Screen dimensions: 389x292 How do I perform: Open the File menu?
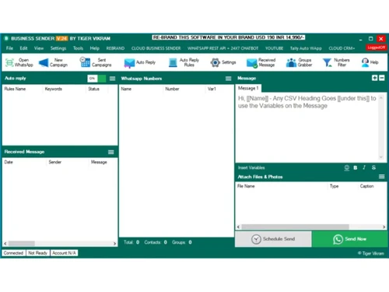(x=9, y=48)
